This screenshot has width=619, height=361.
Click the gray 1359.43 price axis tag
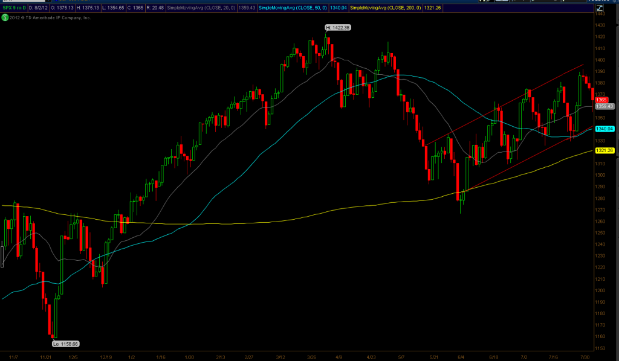point(604,106)
